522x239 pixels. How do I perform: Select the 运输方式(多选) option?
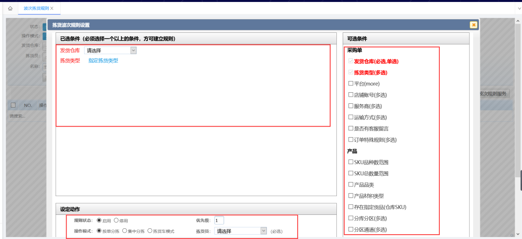(351, 117)
